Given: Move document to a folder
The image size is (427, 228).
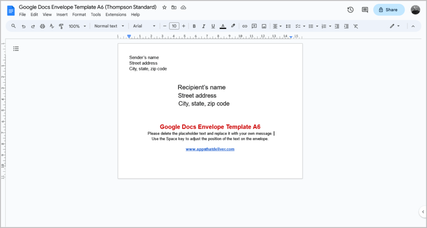Looking at the screenshot, I should coord(174,8).
